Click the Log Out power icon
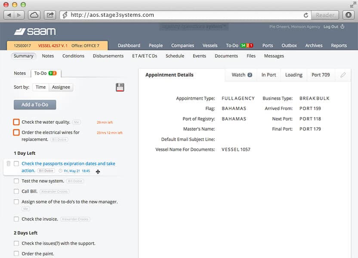358x258 pixels. (x=343, y=27)
